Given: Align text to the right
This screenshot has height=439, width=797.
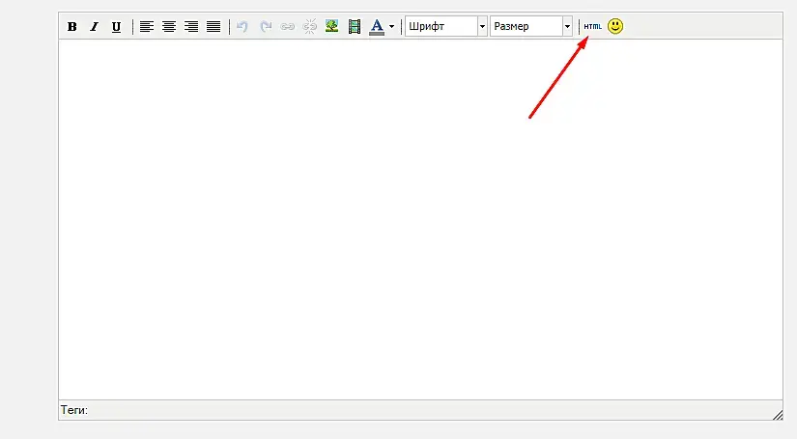Looking at the screenshot, I should pyautogui.click(x=191, y=26).
